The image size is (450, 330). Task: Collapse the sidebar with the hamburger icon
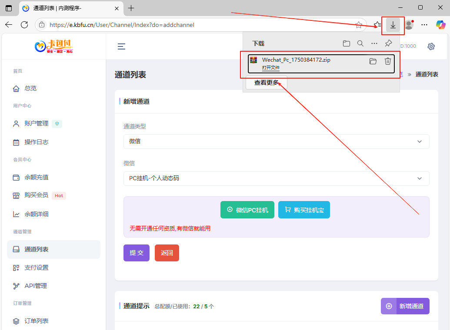(121, 46)
